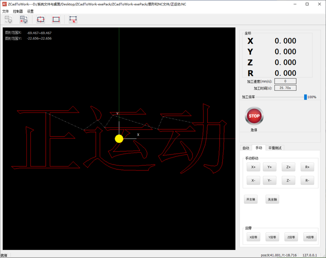Click the 加工时间(s) label
The image size is (326, 258).
pyautogui.click(x=263, y=88)
